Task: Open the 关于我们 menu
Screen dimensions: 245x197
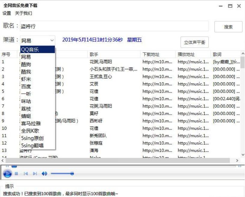Action: coord(23,13)
